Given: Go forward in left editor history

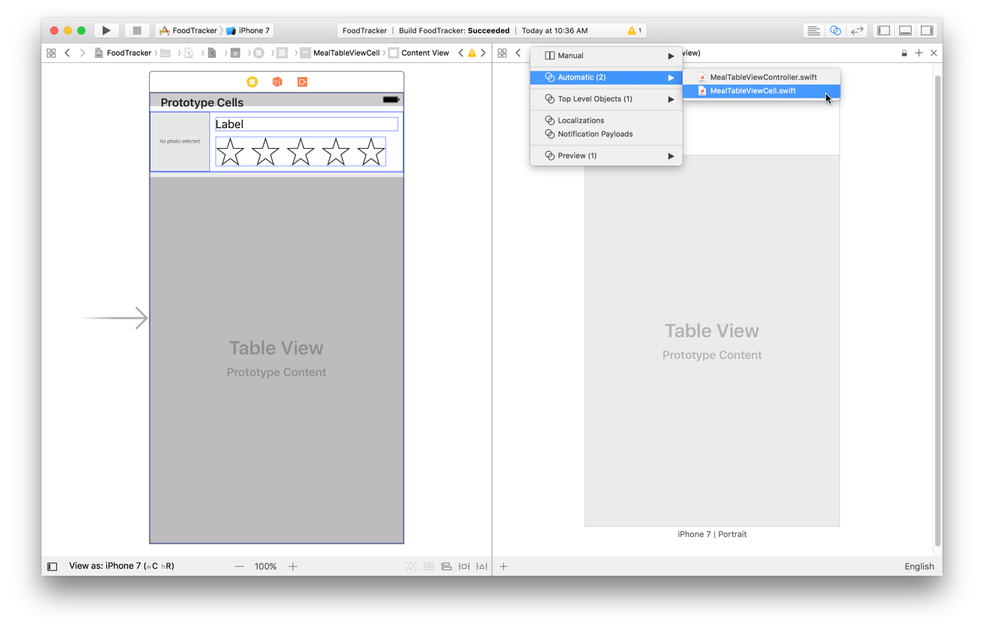Looking at the screenshot, I should (x=82, y=53).
